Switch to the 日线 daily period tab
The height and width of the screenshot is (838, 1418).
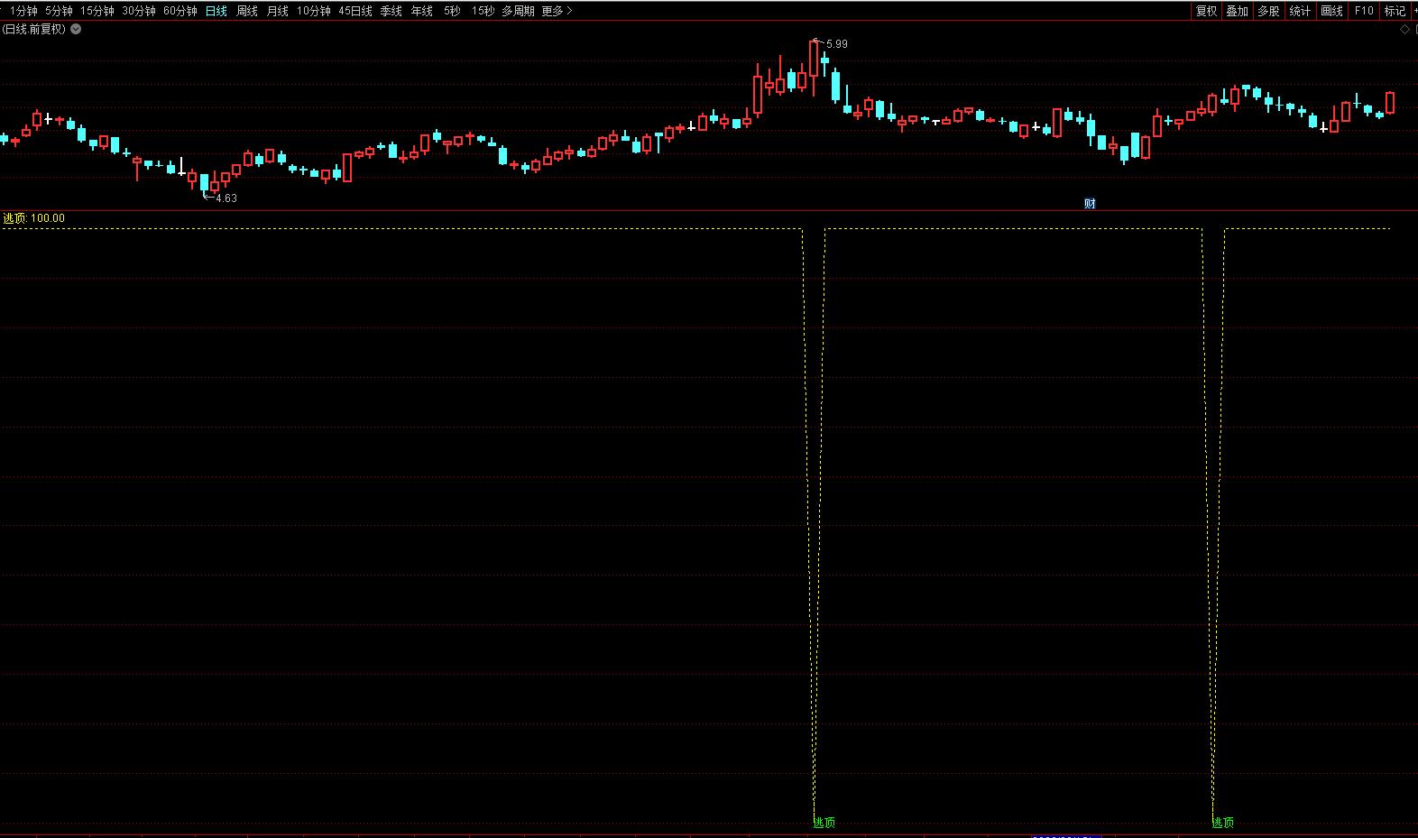tap(216, 11)
